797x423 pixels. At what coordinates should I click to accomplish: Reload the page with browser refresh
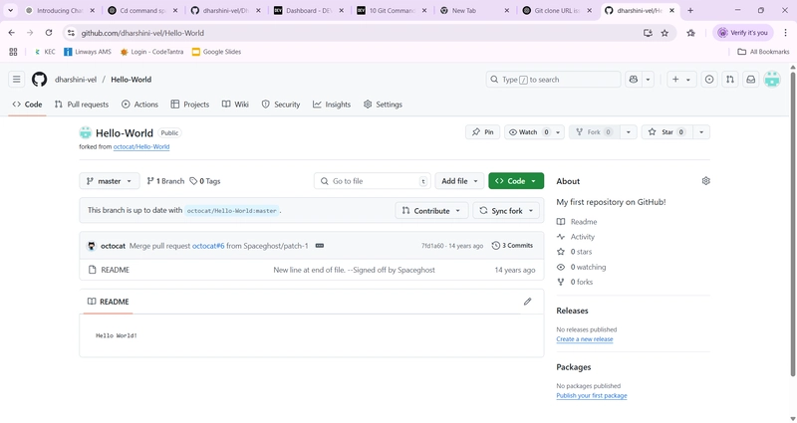48,33
